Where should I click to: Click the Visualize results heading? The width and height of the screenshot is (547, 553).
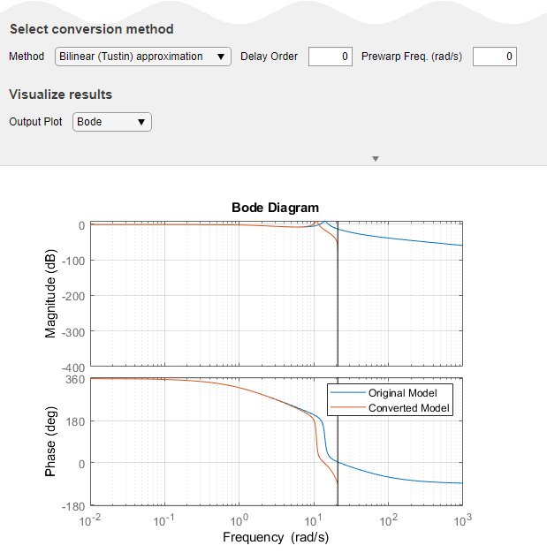60,95
